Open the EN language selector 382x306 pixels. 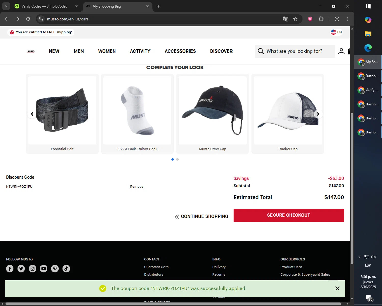tap(336, 32)
